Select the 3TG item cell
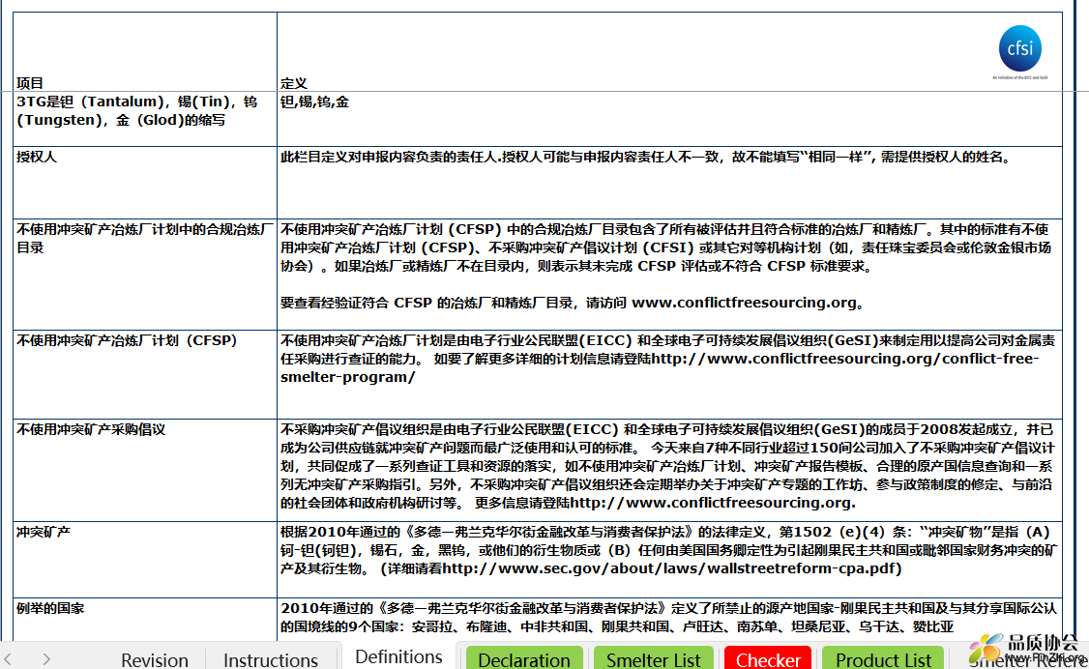Screen dimensions: 1089x669 (144, 119)
